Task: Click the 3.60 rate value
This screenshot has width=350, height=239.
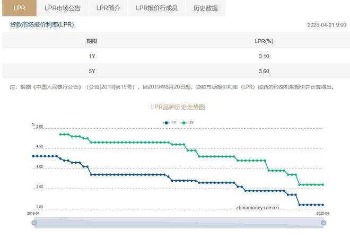Action: tap(264, 71)
